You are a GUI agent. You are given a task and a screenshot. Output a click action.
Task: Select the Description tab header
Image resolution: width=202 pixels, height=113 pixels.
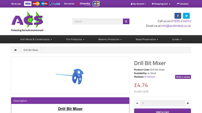point(70,101)
